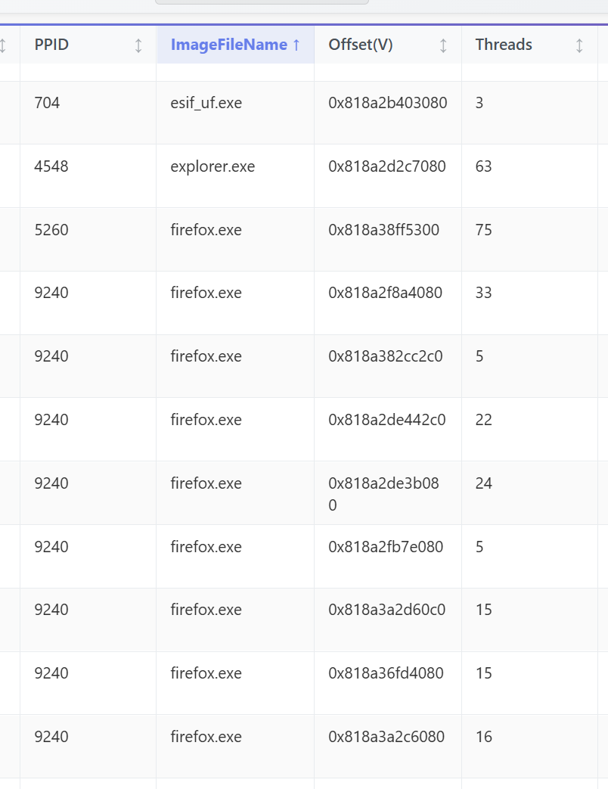Click the PPID 4548 cell
This screenshot has height=789, width=608.
(88, 176)
